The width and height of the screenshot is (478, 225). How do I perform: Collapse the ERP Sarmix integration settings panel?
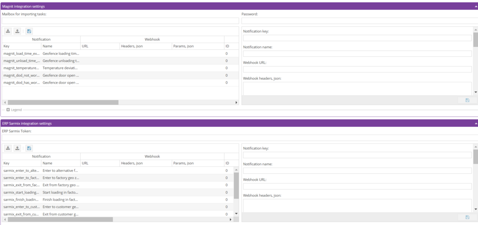coord(476,124)
